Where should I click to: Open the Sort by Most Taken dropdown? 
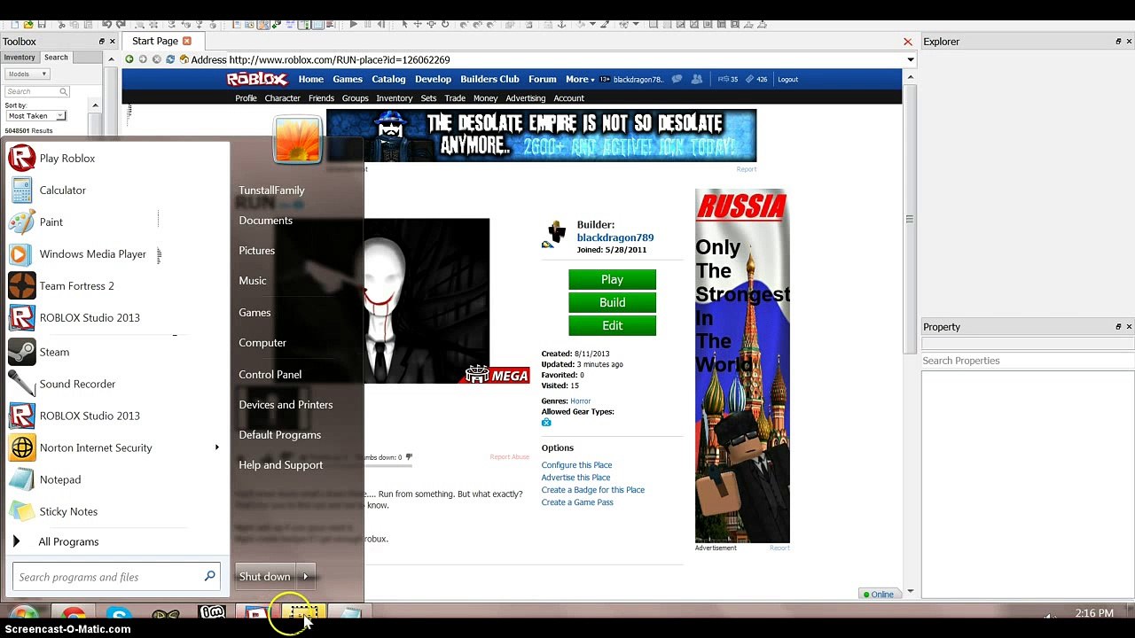35,116
